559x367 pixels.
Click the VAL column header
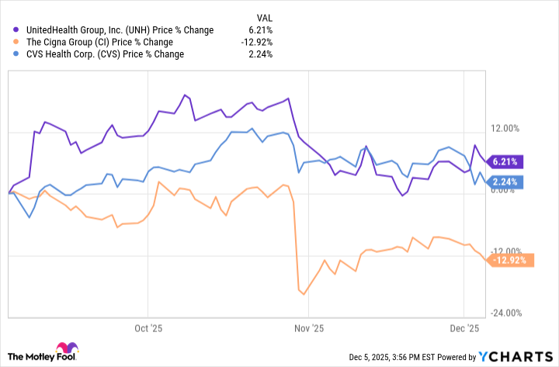click(x=265, y=16)
